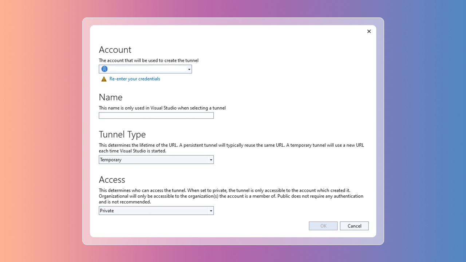Expand the Access dropdown arrow
The width and height of the screenshot is (466, 262).
(x=211, y=211)
